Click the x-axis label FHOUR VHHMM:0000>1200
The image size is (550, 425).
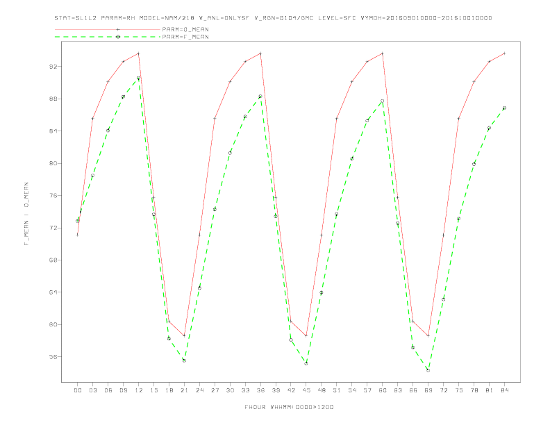pos(289,407)
